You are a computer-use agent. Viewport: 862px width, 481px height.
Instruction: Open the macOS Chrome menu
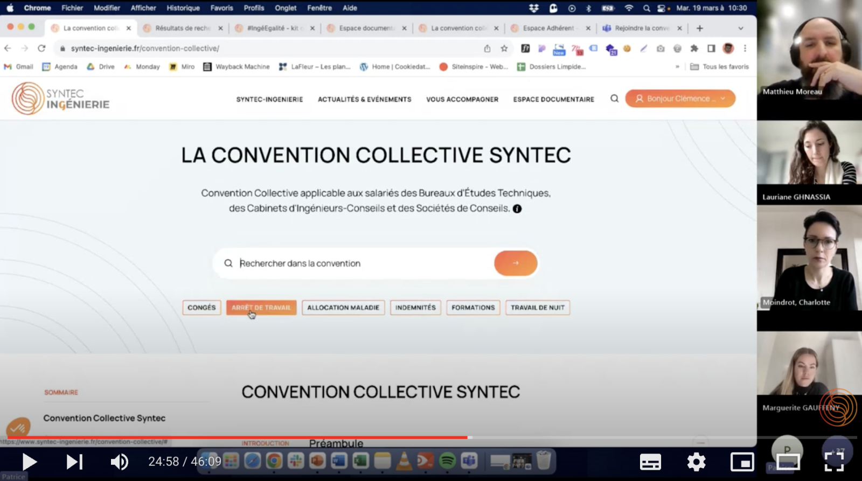pyautogui.click(x=37, y=8)
